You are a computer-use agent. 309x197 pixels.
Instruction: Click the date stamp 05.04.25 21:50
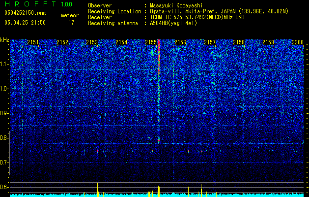point(25,23)
